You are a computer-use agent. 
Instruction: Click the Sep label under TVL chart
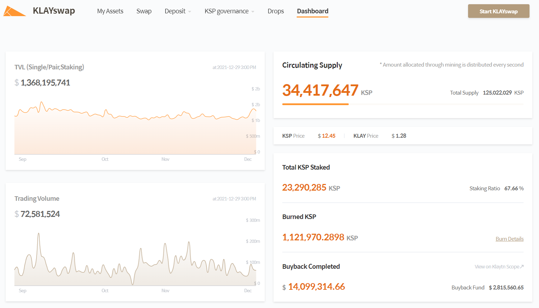tap(22, 159)
